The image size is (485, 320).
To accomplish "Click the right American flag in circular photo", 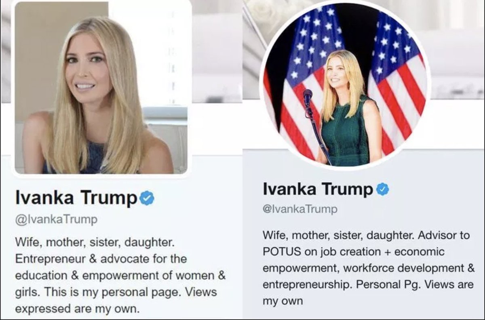I will click(x=398, y=77).
